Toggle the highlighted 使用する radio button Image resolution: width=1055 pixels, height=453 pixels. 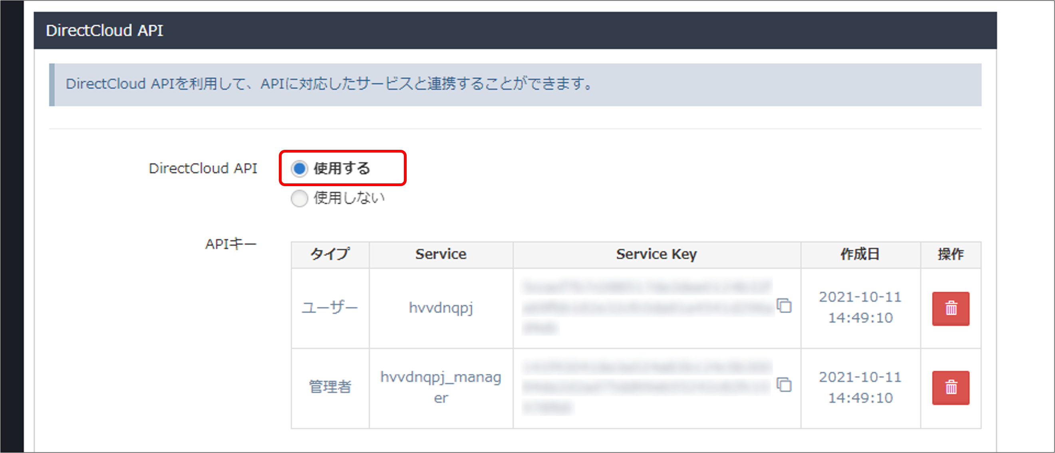(x=299, y=168)
